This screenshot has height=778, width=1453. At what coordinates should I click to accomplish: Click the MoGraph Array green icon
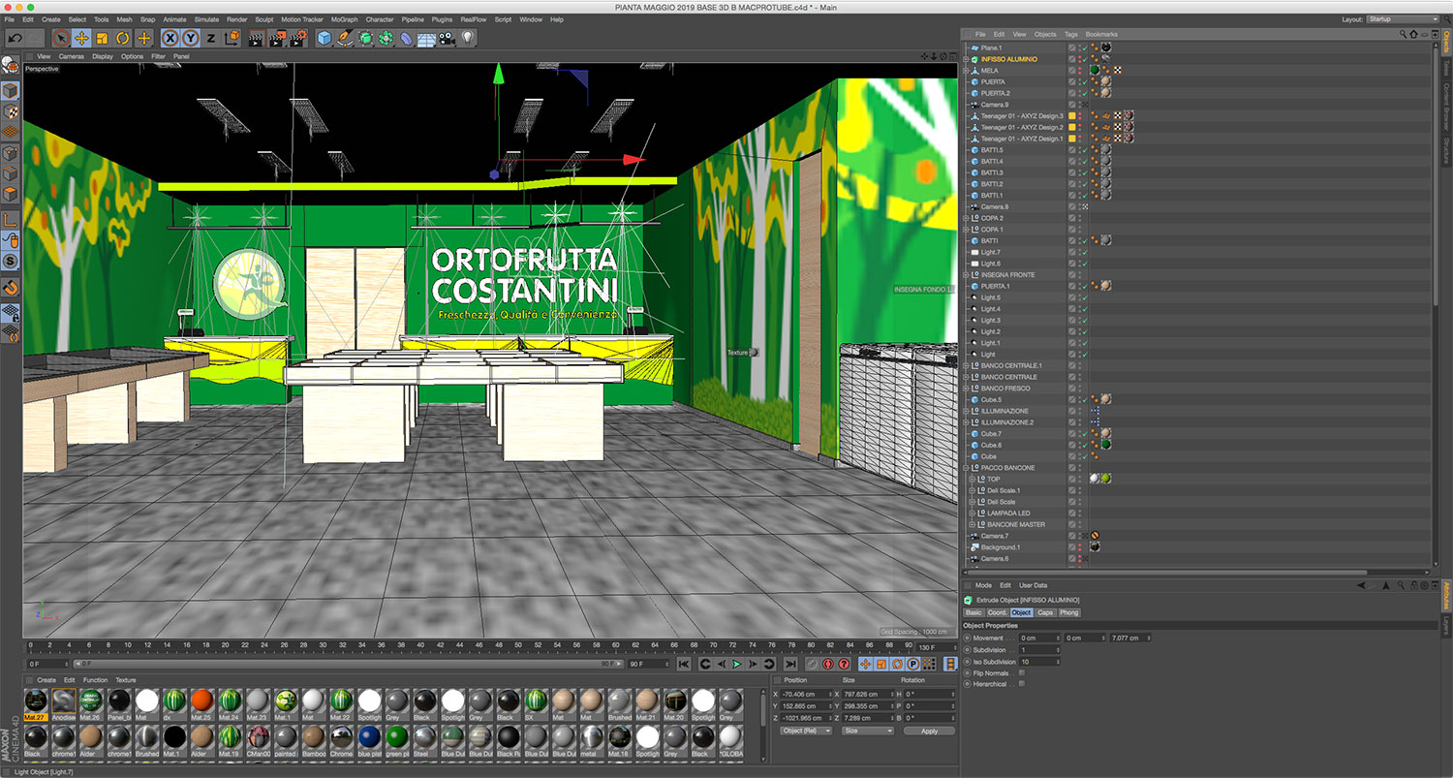click(386, 38)
